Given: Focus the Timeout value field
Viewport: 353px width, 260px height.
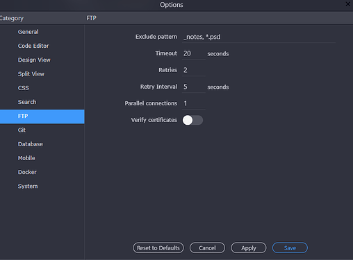Looking at the screenshot, I should (x=194, y=53).
